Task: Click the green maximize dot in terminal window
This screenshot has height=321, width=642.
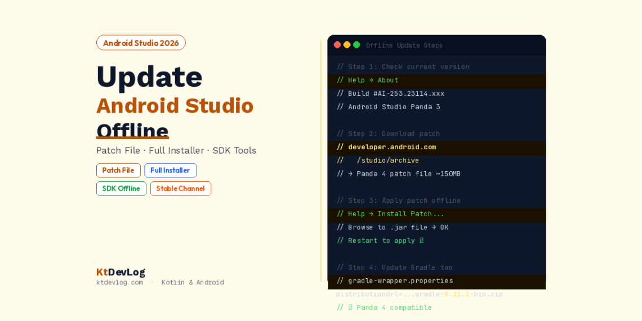Action: [356, 45]
